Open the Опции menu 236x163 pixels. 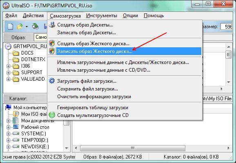130,15
